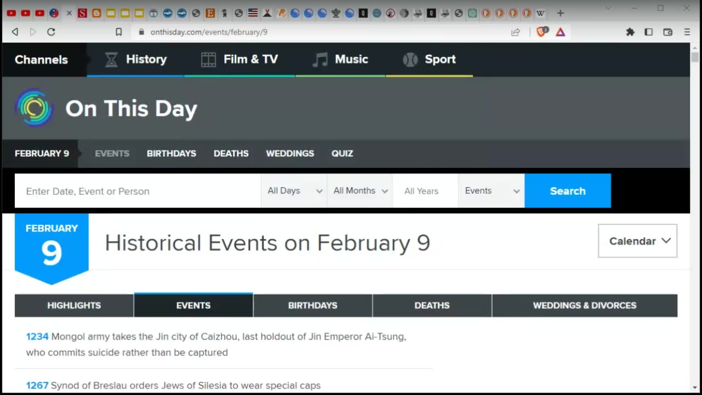Image resolution: width=702 pixels, height=395 pixels.
Task: Switch to the Blogger tab
Action: (x=97, y=13)
